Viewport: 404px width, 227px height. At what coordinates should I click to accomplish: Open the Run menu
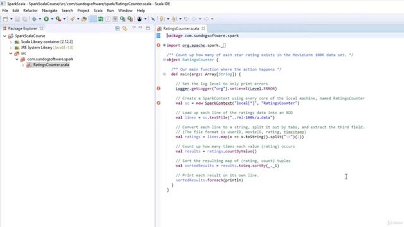(x=110, y=11)
